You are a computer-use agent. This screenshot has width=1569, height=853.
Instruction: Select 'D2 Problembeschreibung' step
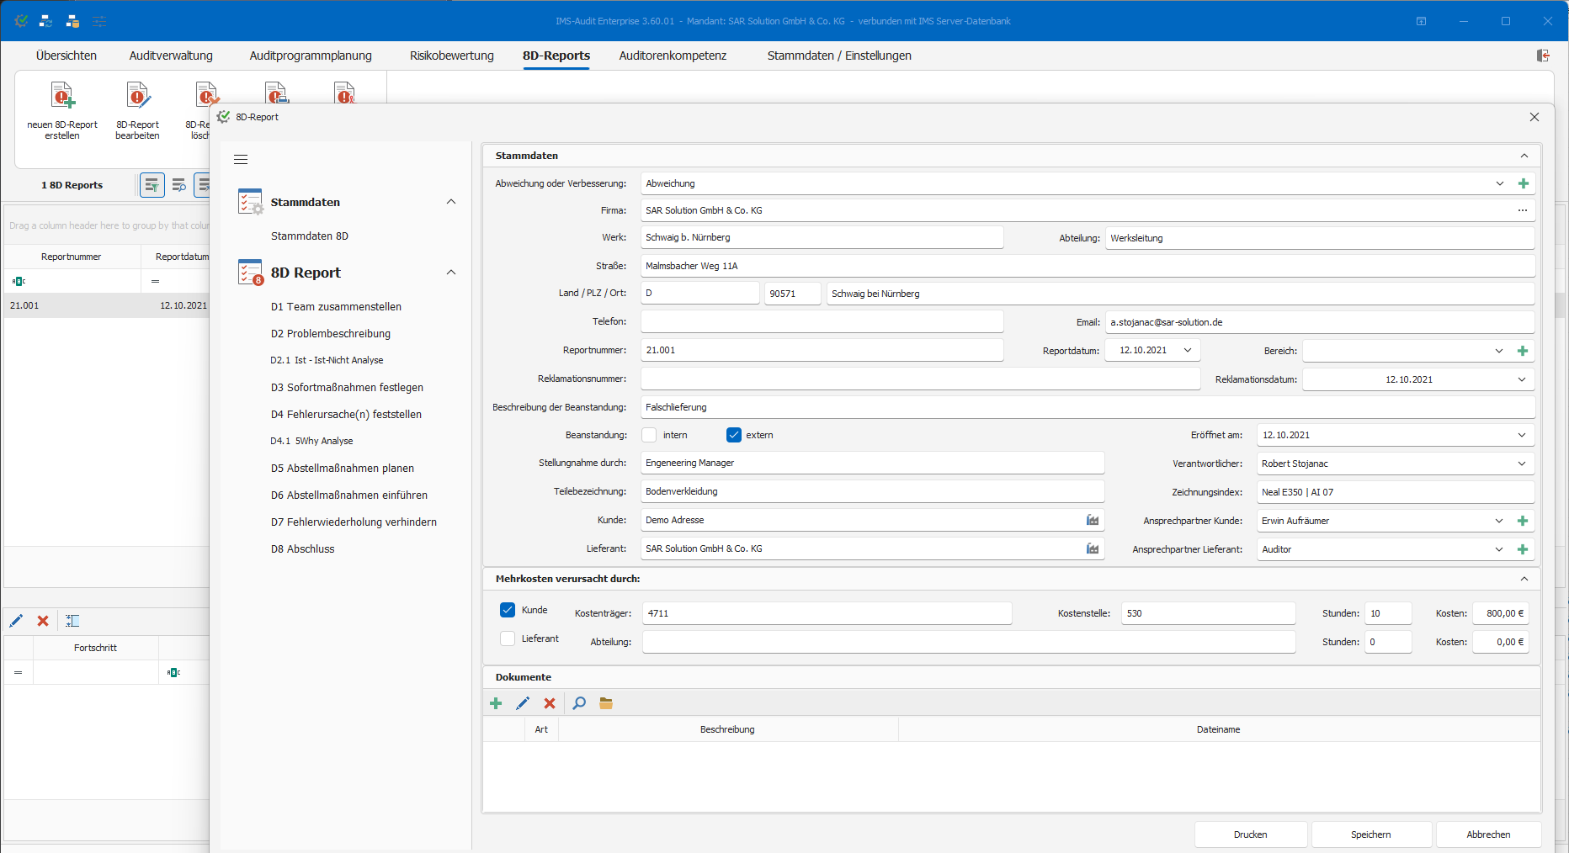331,334
